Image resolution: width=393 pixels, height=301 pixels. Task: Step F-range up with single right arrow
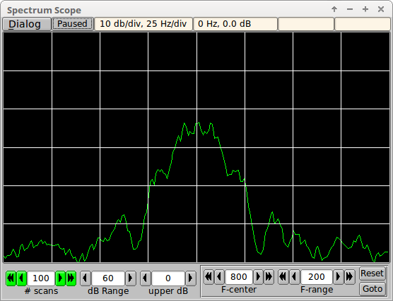(338, 277)
